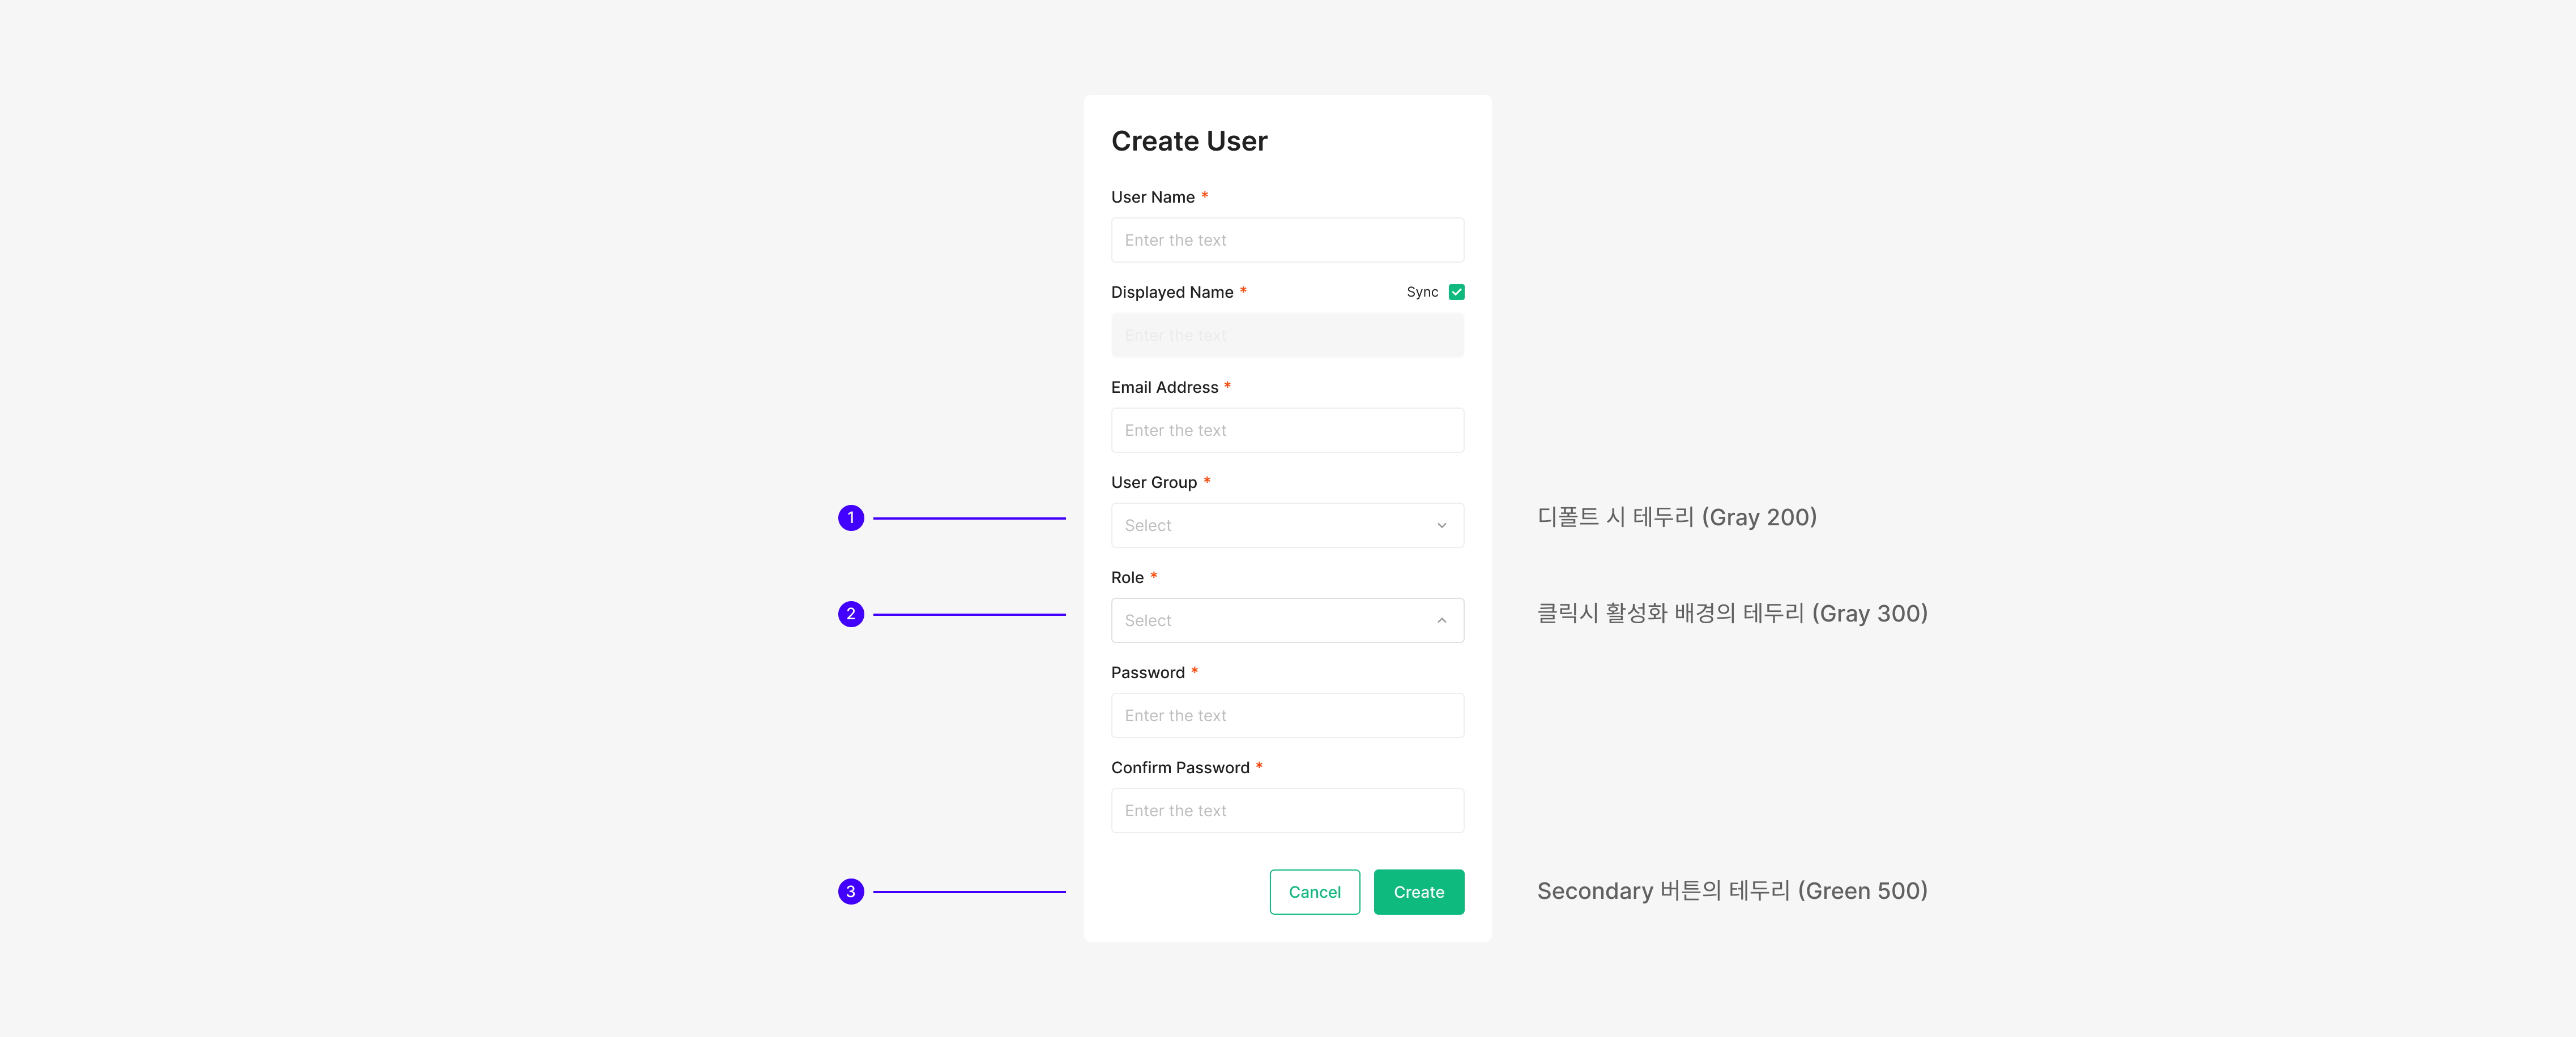
Task: Click annotation marker number 1
Action: pos(851,517)
